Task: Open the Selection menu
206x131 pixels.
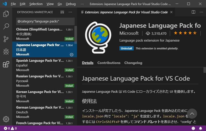Action: coord(36,4)
